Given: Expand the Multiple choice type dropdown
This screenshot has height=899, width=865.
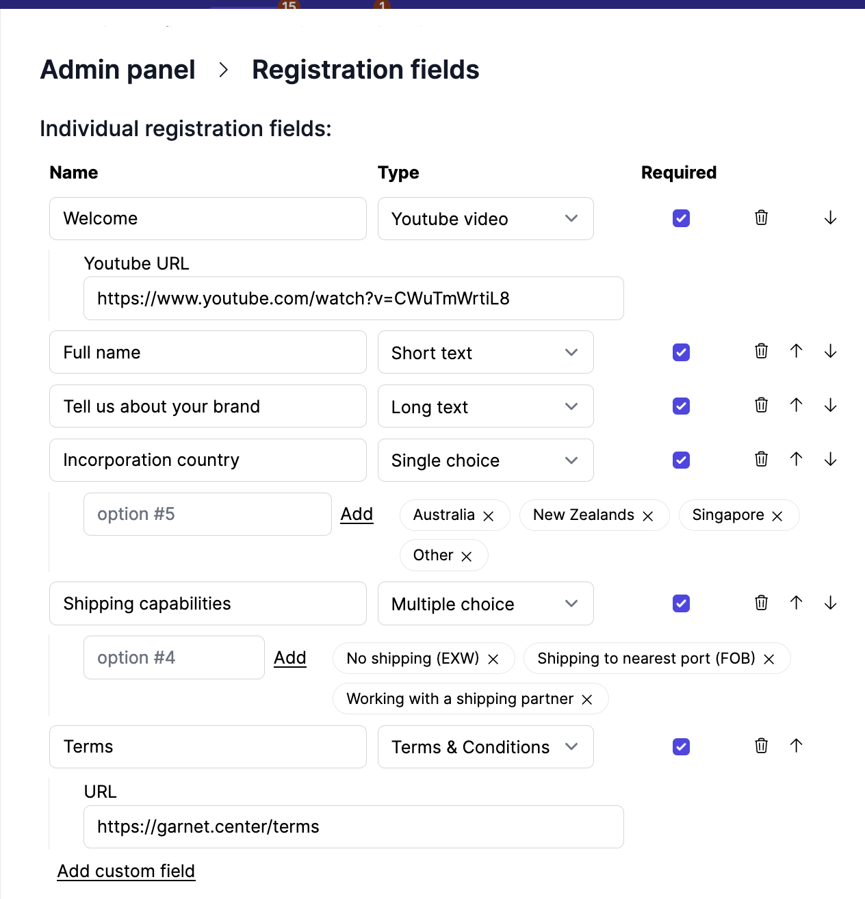Looking at the screenshot, I should (485, 603).
